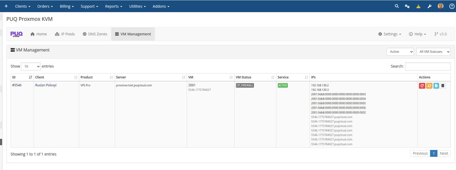Open the Addons menu

(161, 6)
